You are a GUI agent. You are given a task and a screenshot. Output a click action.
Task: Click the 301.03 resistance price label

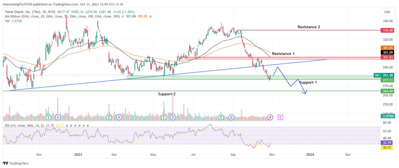coord(387,58)
